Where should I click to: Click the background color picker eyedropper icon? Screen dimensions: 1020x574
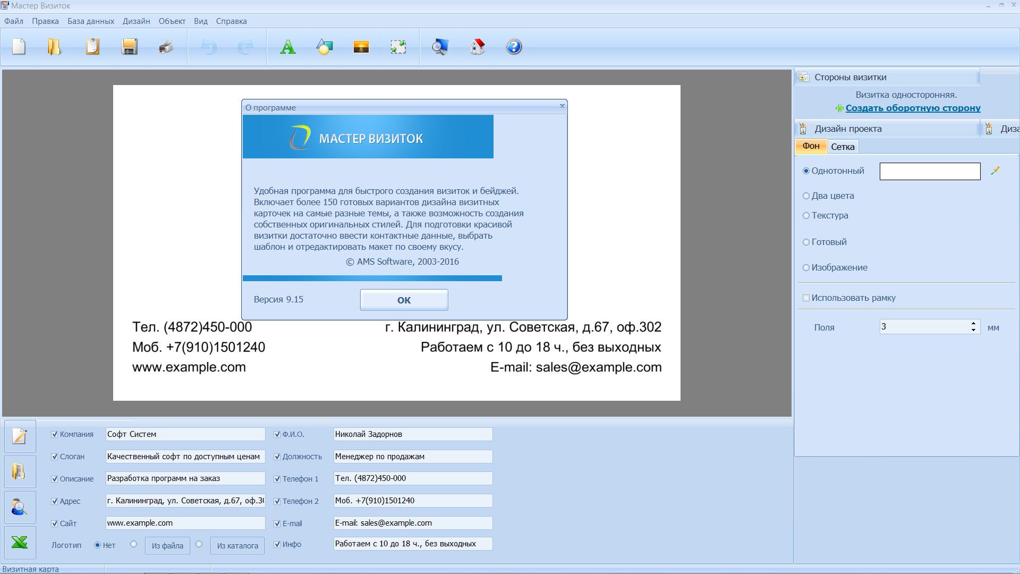coord(995,171)
